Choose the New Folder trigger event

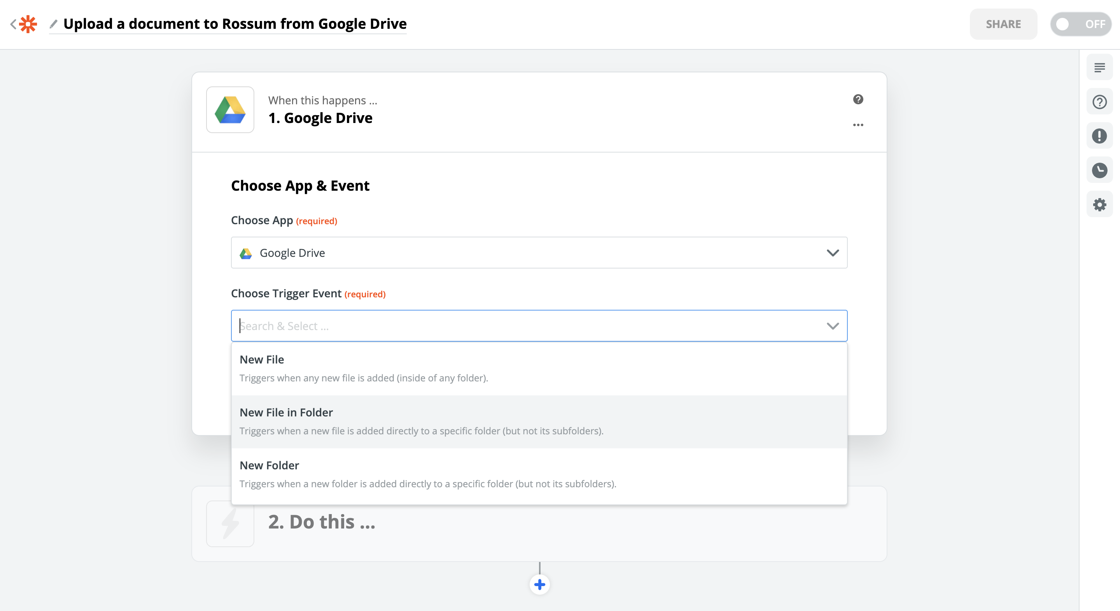(539, 474)
